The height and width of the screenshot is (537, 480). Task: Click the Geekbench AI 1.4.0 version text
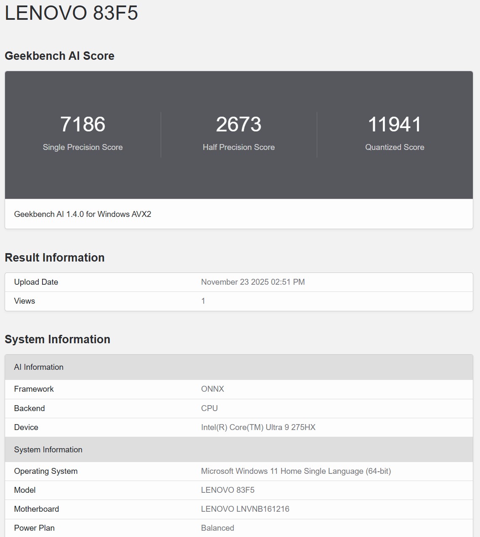tap(84, 214)
